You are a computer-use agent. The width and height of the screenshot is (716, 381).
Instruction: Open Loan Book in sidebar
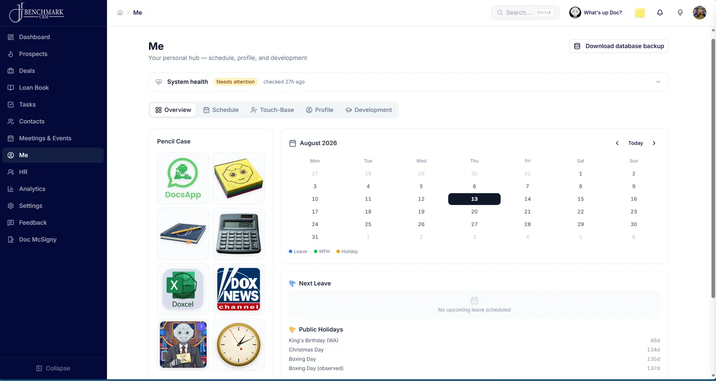click(x=53, y=88)
